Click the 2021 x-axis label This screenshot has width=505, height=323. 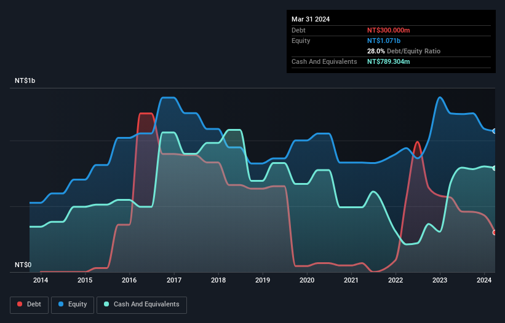[351, 280]
